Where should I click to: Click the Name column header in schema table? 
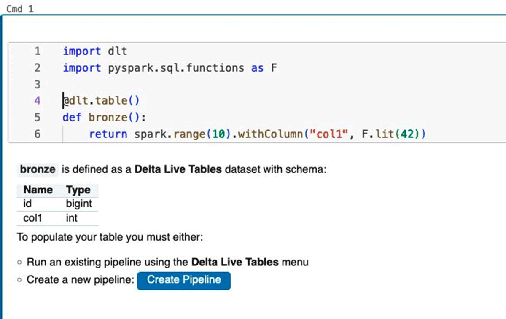click(x=38, y=190)
